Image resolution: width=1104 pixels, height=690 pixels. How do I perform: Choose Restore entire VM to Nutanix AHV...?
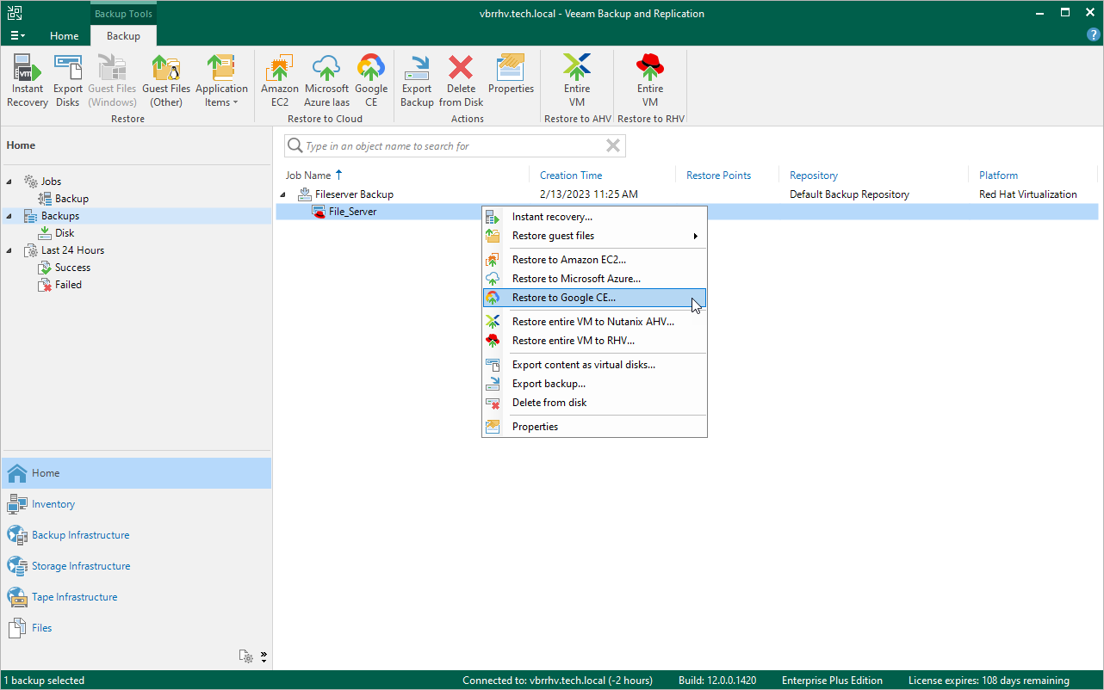tap(594, 322)
